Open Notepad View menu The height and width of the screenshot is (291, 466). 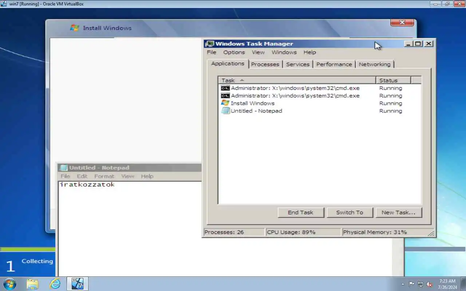pyautogui.click(x=128, y=176)
